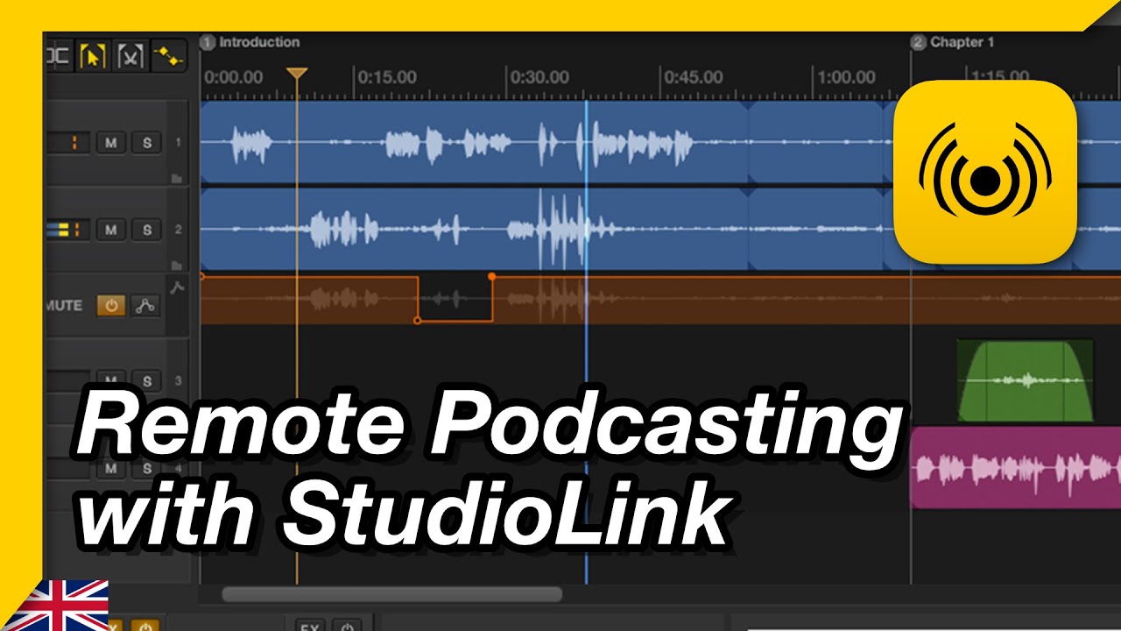Solo track 2 with its S button
This screenshot has height=631, width=1121.
[x=146, y=230]
